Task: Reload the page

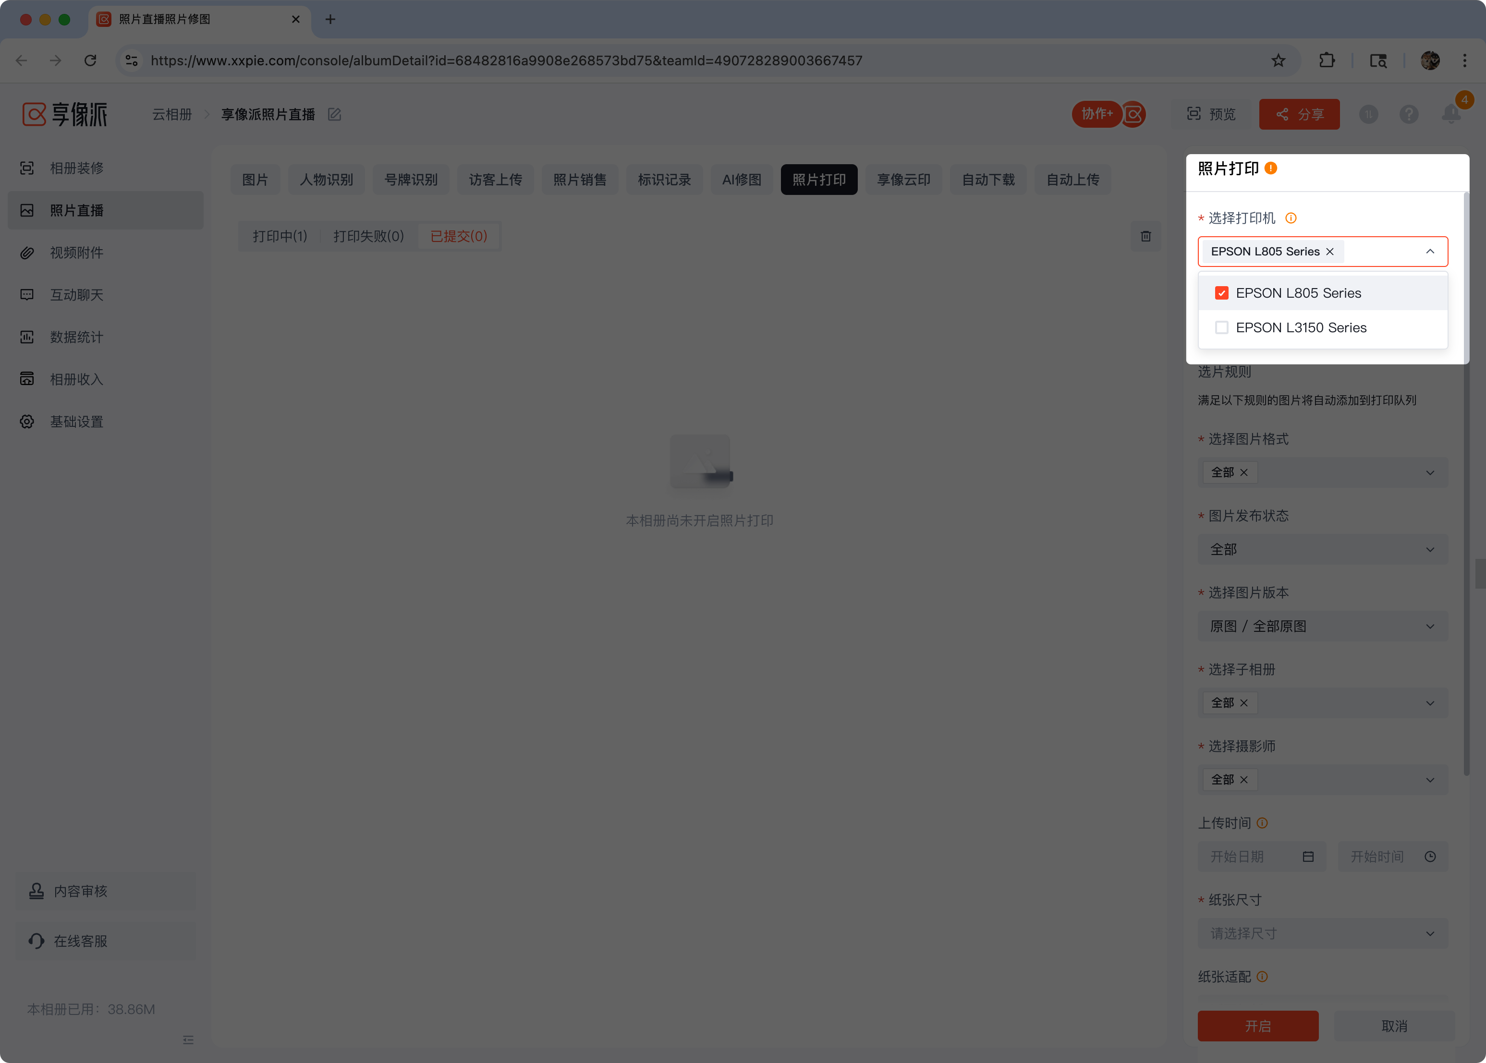Action: (90, 61)
